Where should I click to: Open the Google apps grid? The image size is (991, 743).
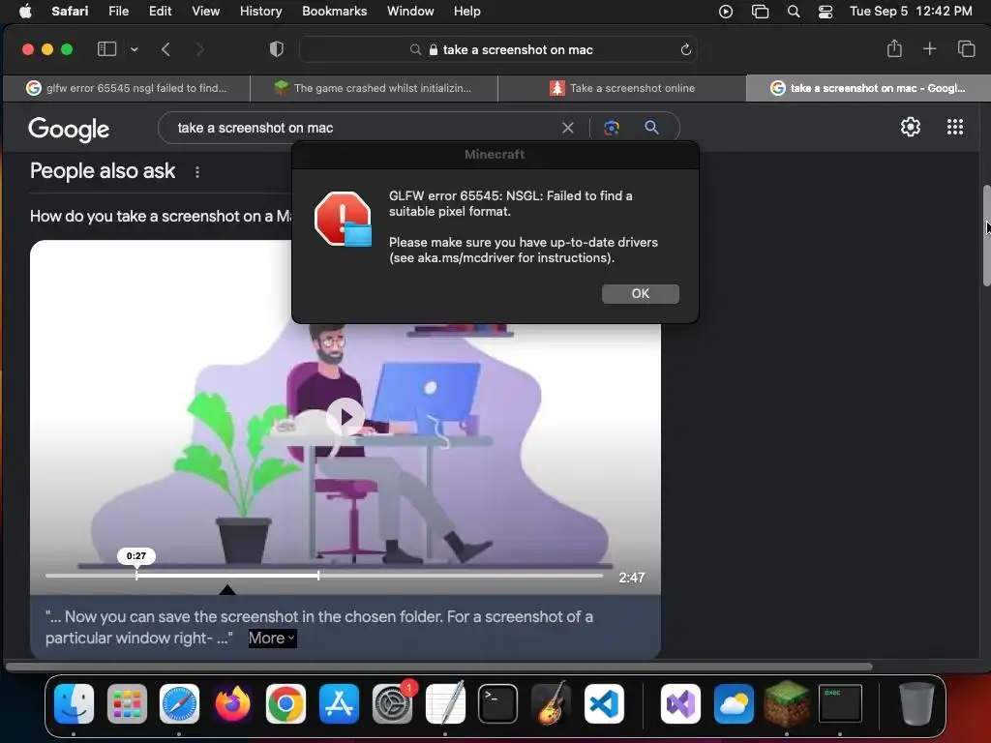coord(955,127)
